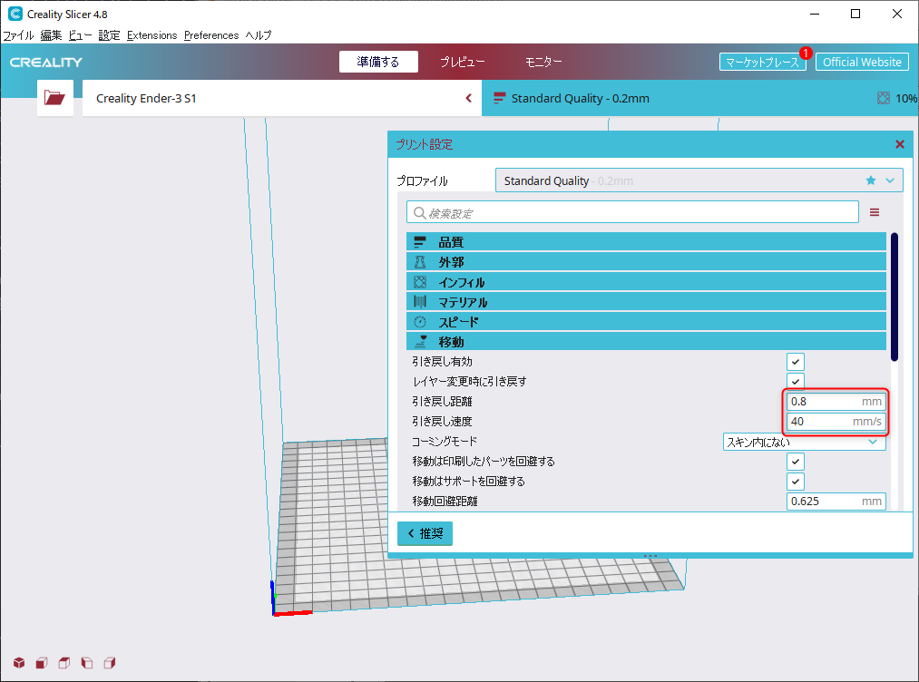Screen dimensions: 919x682
Task: Select the top view cube icon
Action: tap(64, 663)
